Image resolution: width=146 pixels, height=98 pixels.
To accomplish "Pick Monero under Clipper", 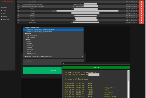I will (53, 44).
